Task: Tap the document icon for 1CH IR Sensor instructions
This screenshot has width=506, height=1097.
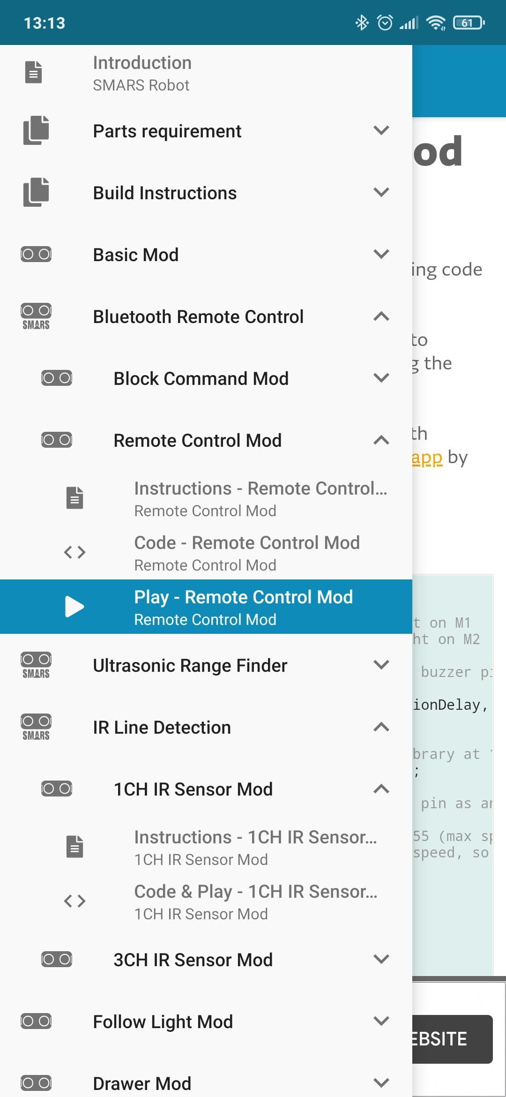Action: tap(74, 847)
